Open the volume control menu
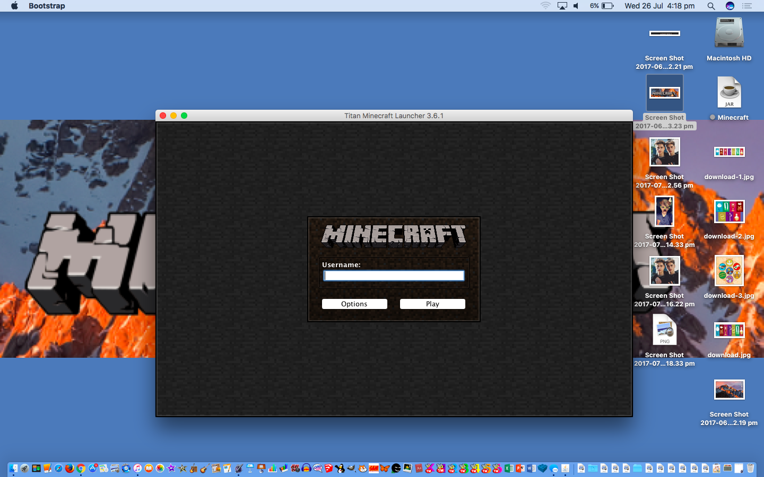This screenshot has width=764, height=477. tap(576, 6)
